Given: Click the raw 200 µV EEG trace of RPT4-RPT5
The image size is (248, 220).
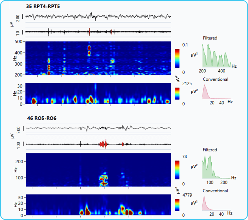Looking at the screenshot, I should coord(98,16).
